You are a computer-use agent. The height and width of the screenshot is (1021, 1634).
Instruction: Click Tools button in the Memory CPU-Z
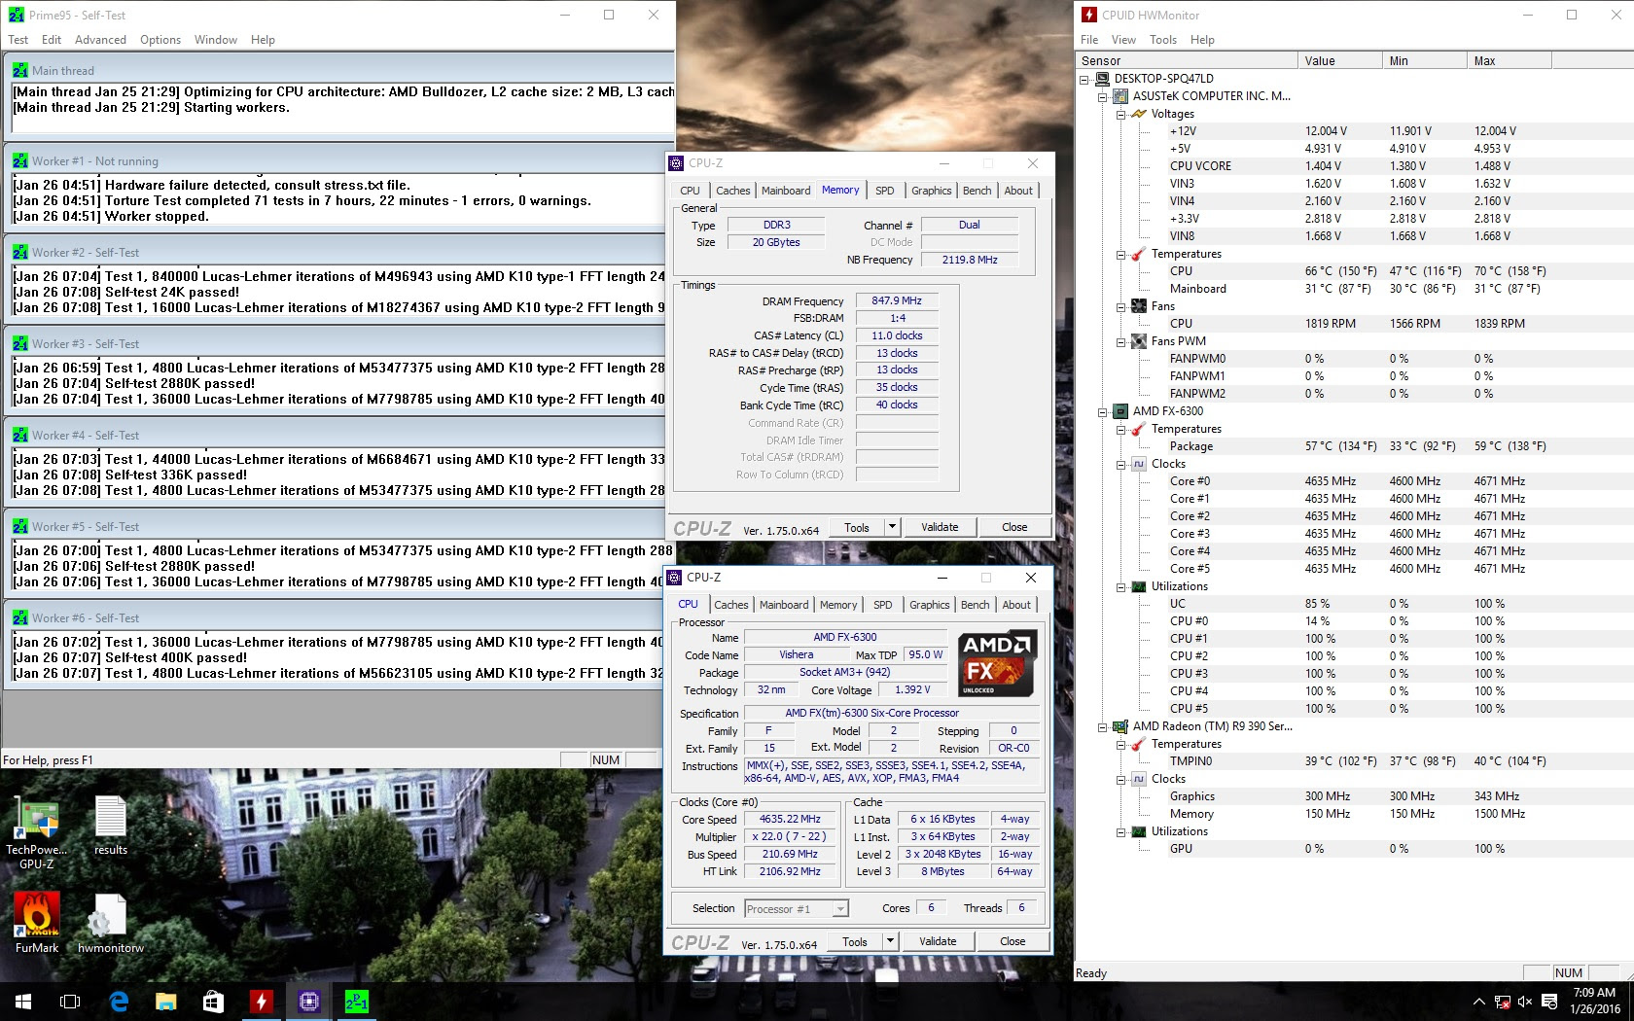857,527
